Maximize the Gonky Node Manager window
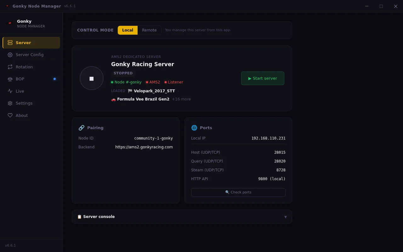Image resolution: width=403 pixels, height=252 pixels. (x=381, y=6)
